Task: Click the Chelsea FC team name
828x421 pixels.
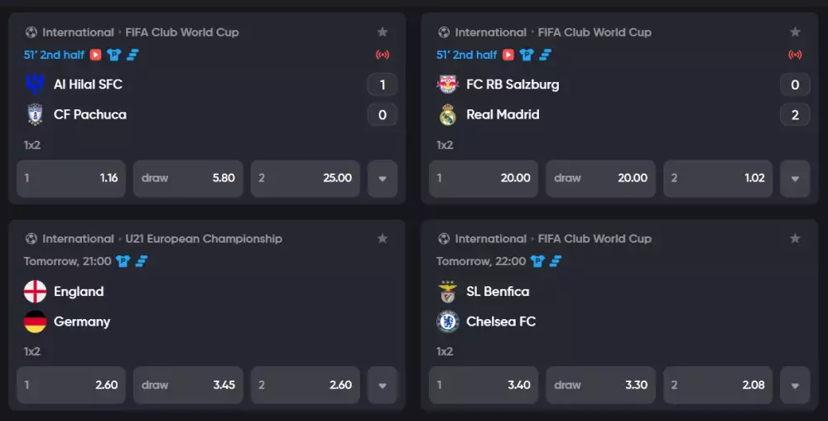Action: click(x=501, y=322)
